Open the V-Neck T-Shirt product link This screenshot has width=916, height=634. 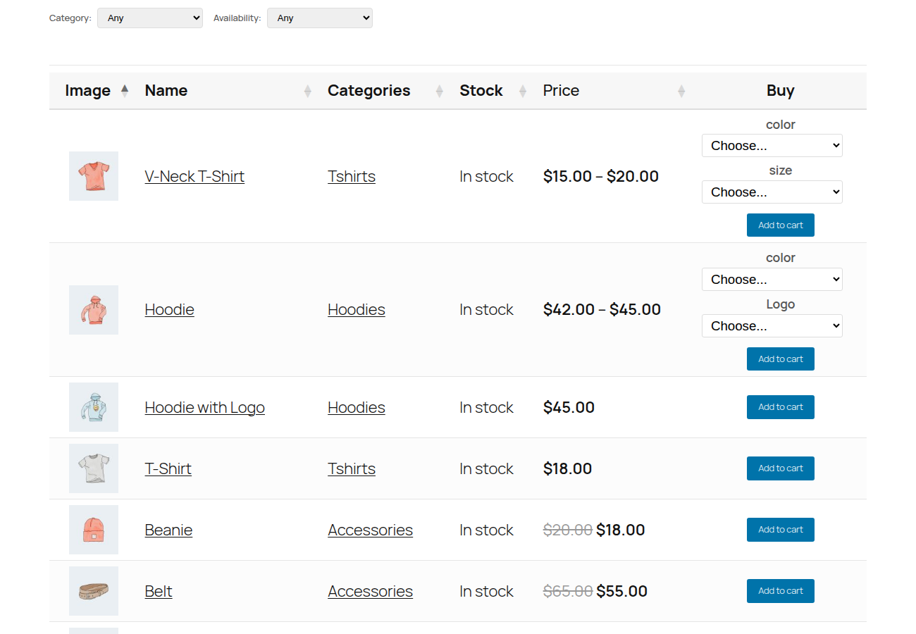(194, 176)
